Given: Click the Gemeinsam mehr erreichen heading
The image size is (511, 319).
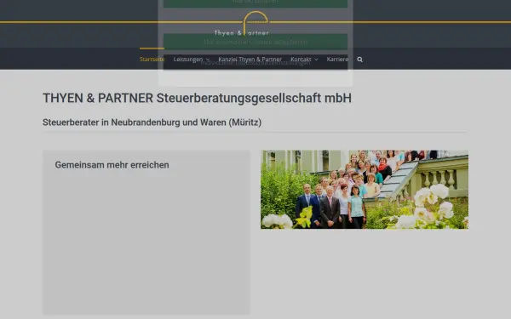Looking at the screenshot, I should coord(112,165).
